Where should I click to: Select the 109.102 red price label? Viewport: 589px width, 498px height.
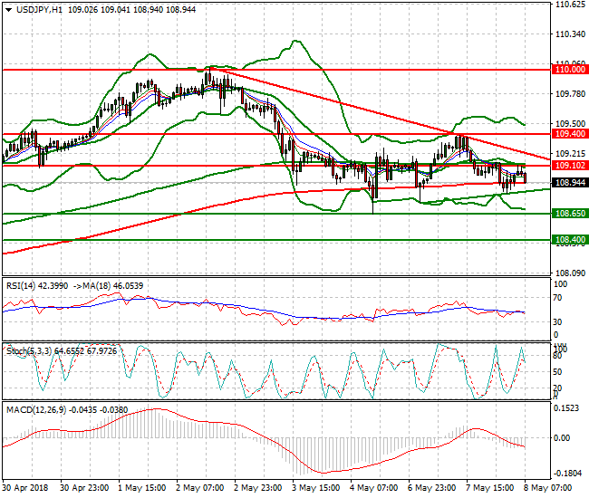570,166
